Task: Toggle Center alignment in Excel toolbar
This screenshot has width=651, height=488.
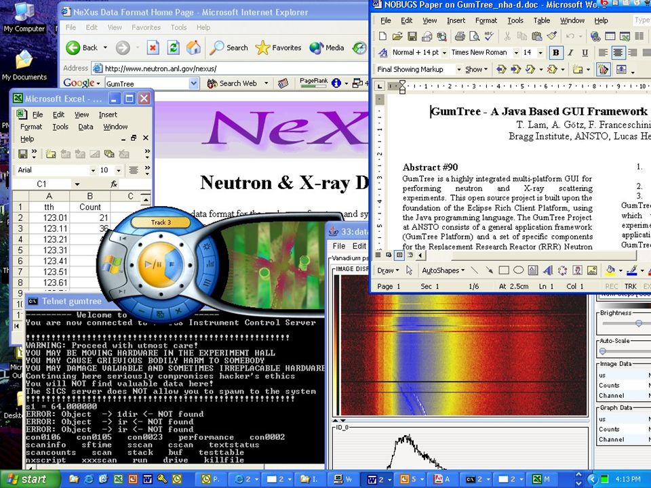Action: point(134,170)
